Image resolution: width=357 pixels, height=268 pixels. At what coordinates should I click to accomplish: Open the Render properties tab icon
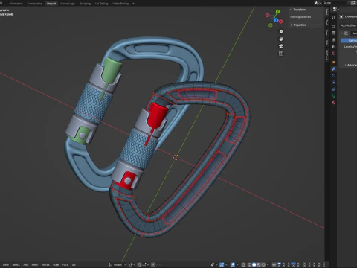(334, 26)
